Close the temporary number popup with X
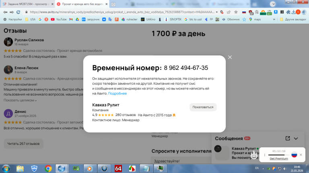The image size is (309, 173). click(x=230, y=57)
